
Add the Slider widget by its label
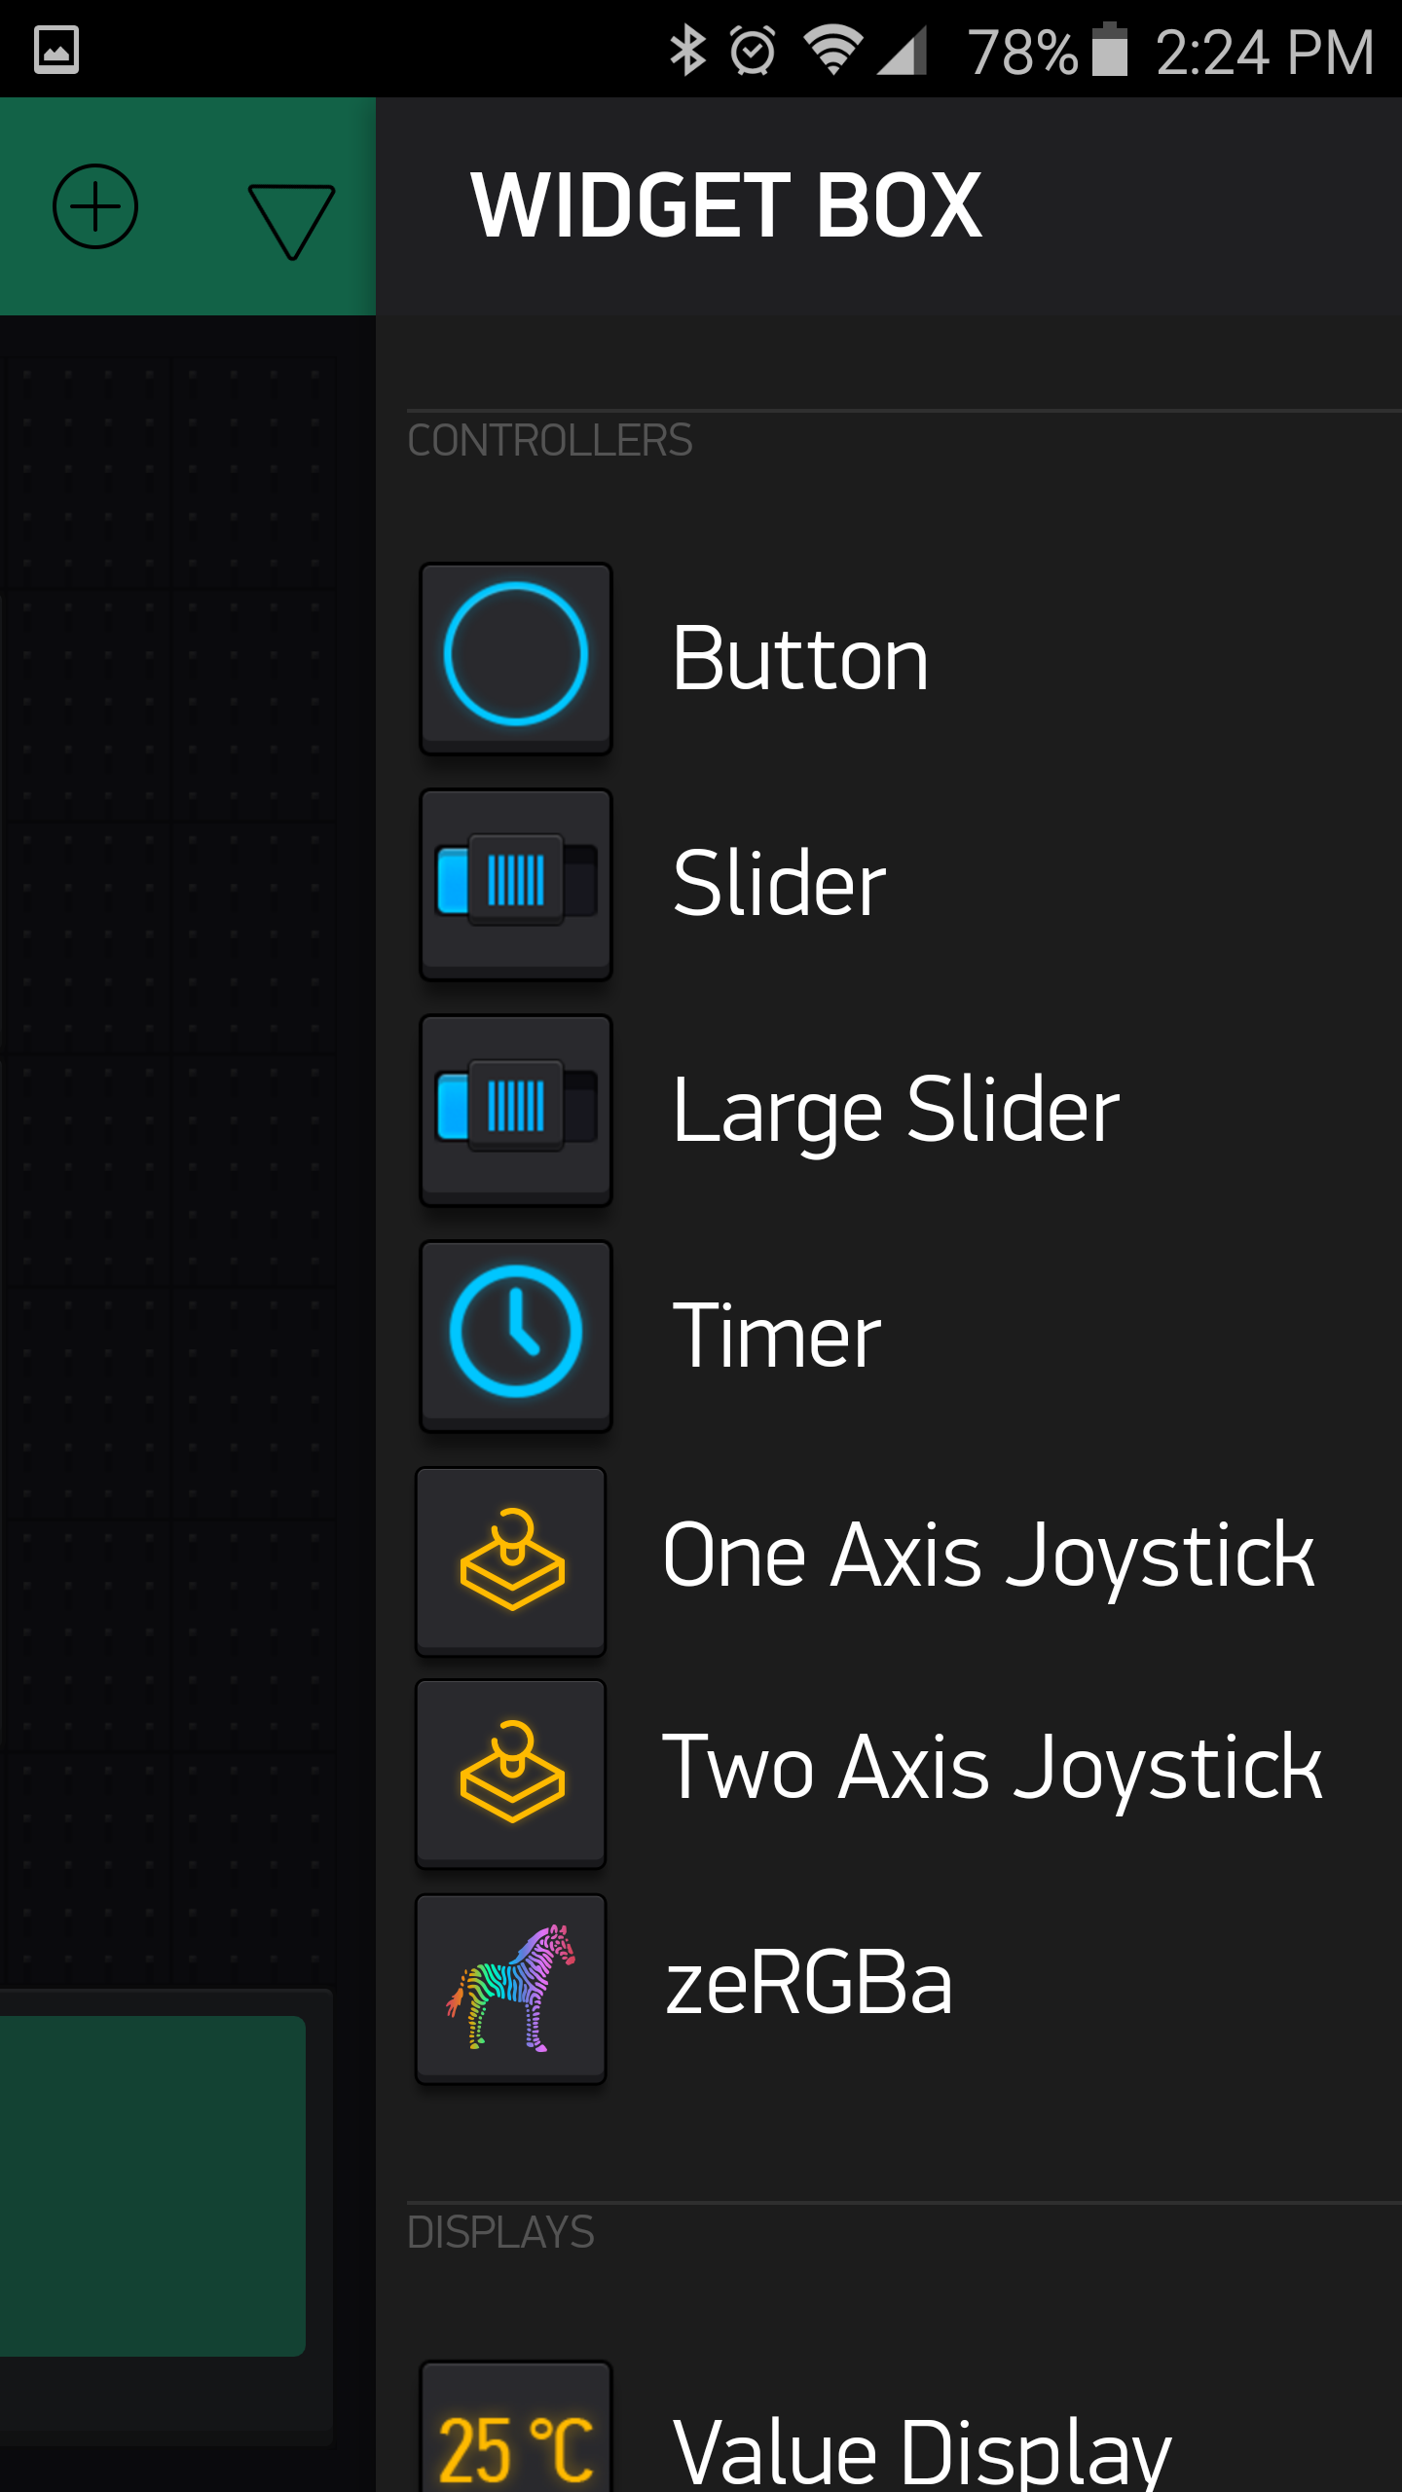pyautogui.click(x=779, y=884)
